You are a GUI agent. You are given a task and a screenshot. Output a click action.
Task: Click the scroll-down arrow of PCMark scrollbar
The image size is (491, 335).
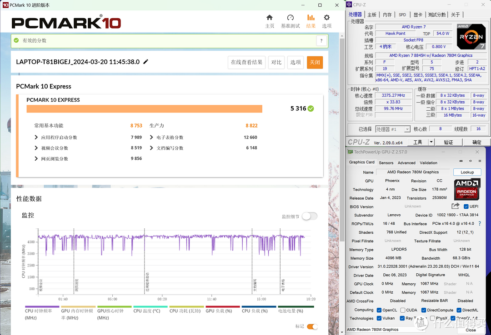342,332
